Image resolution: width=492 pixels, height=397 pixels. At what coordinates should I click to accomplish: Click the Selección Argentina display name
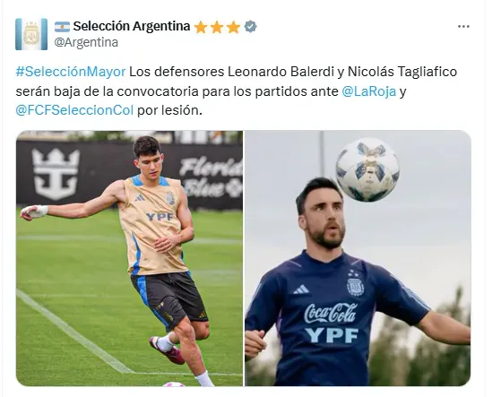point(132,26)
